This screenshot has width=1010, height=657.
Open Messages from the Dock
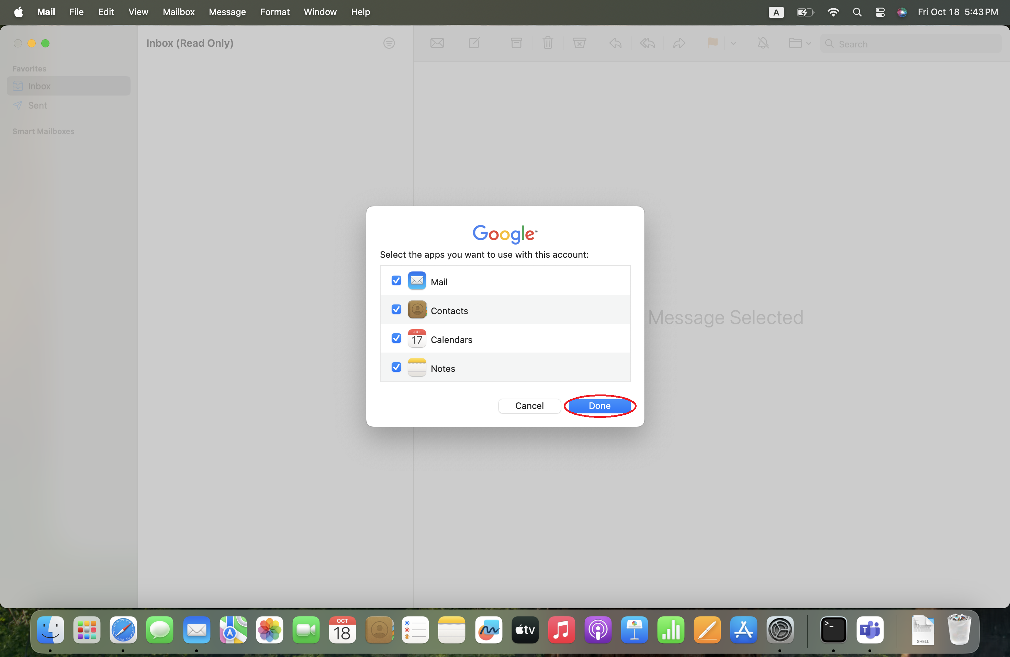tap(159, 630)
